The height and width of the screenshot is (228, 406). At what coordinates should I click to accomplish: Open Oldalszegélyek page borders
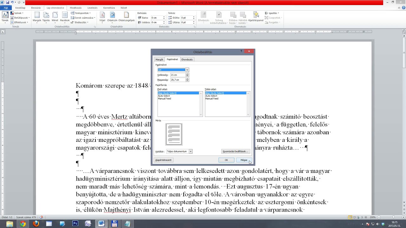click(x=127, y=17)
